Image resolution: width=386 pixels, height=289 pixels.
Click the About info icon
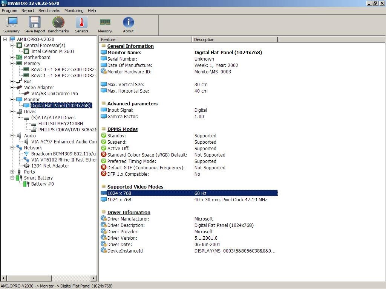(x=128, y=22)
